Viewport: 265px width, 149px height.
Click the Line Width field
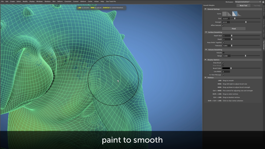(226, 71)
